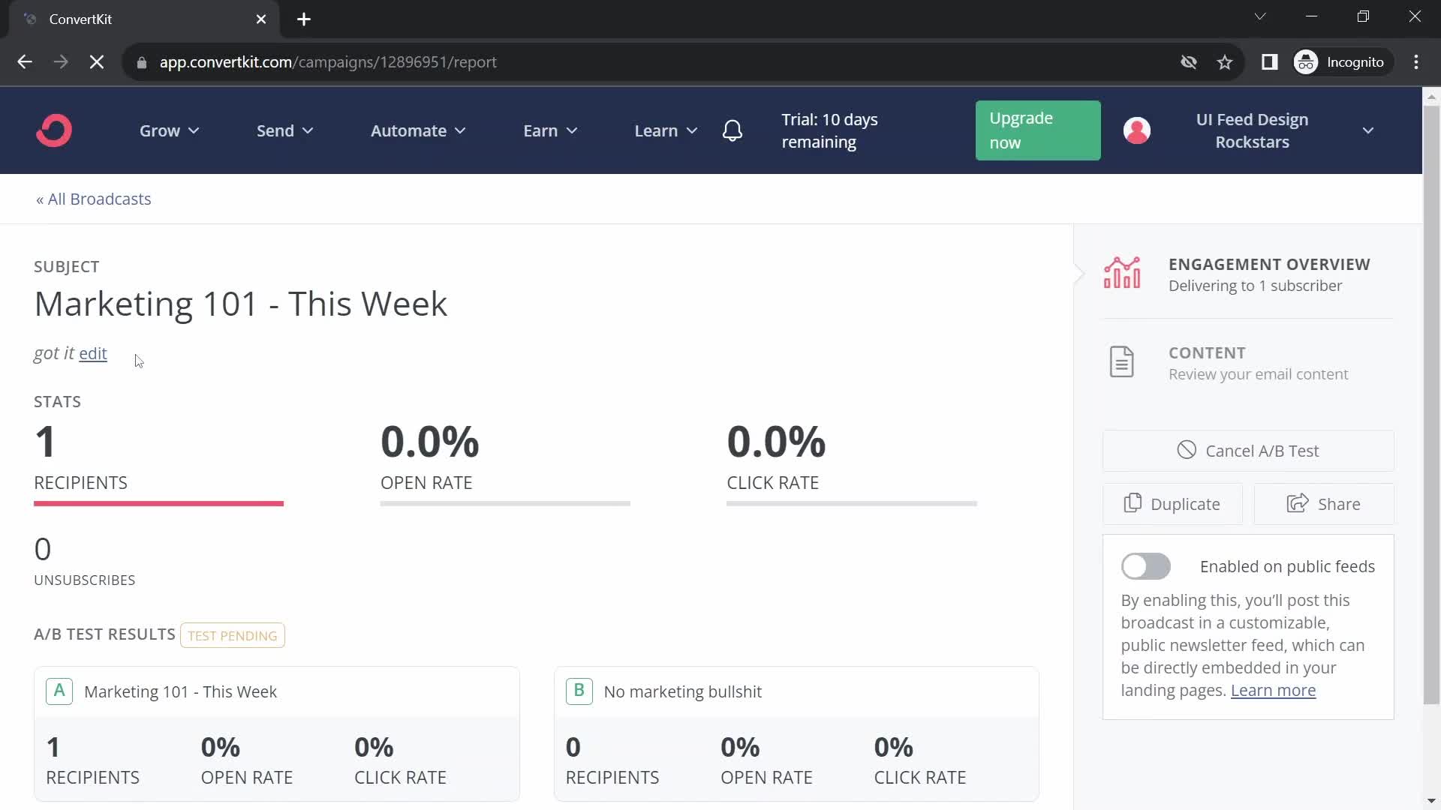Close the ConvertKit tab
Image resolution: width=1441 pixels, height=810 pixels.
point(261,19)
